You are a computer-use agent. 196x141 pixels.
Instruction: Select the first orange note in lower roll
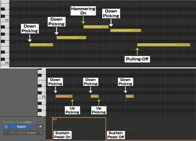64,96
